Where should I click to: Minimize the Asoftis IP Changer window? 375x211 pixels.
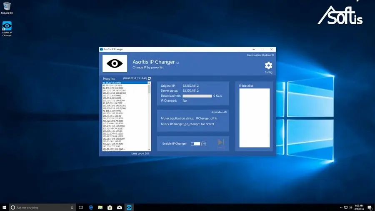pos(254,49)
